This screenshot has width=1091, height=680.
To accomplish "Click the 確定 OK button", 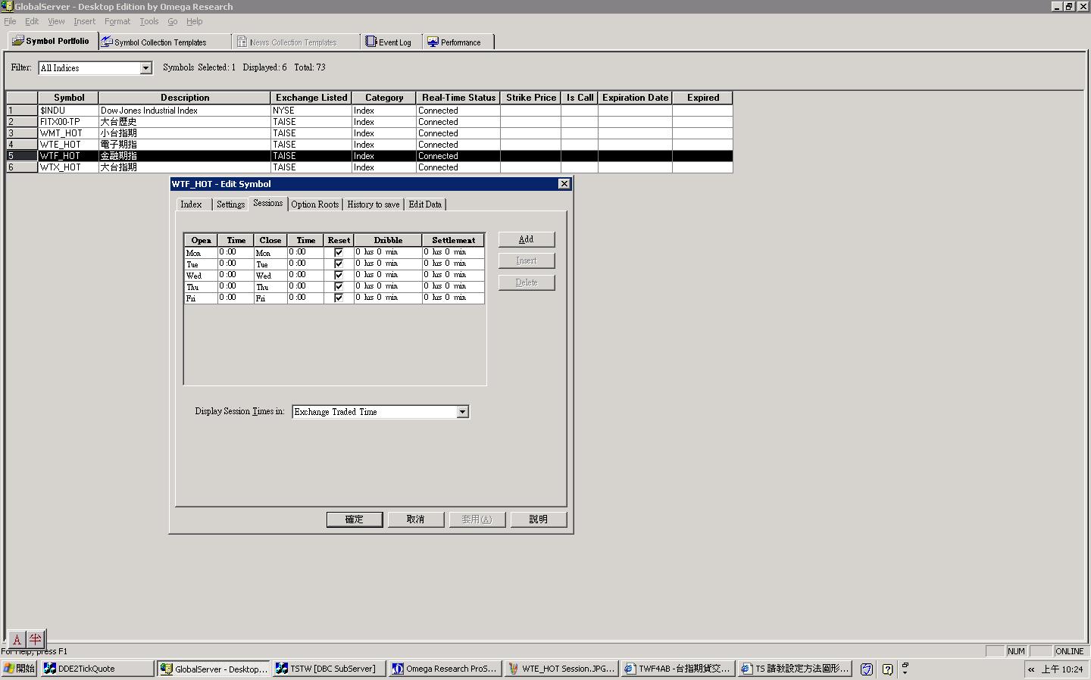I will [x=355, y=519].
